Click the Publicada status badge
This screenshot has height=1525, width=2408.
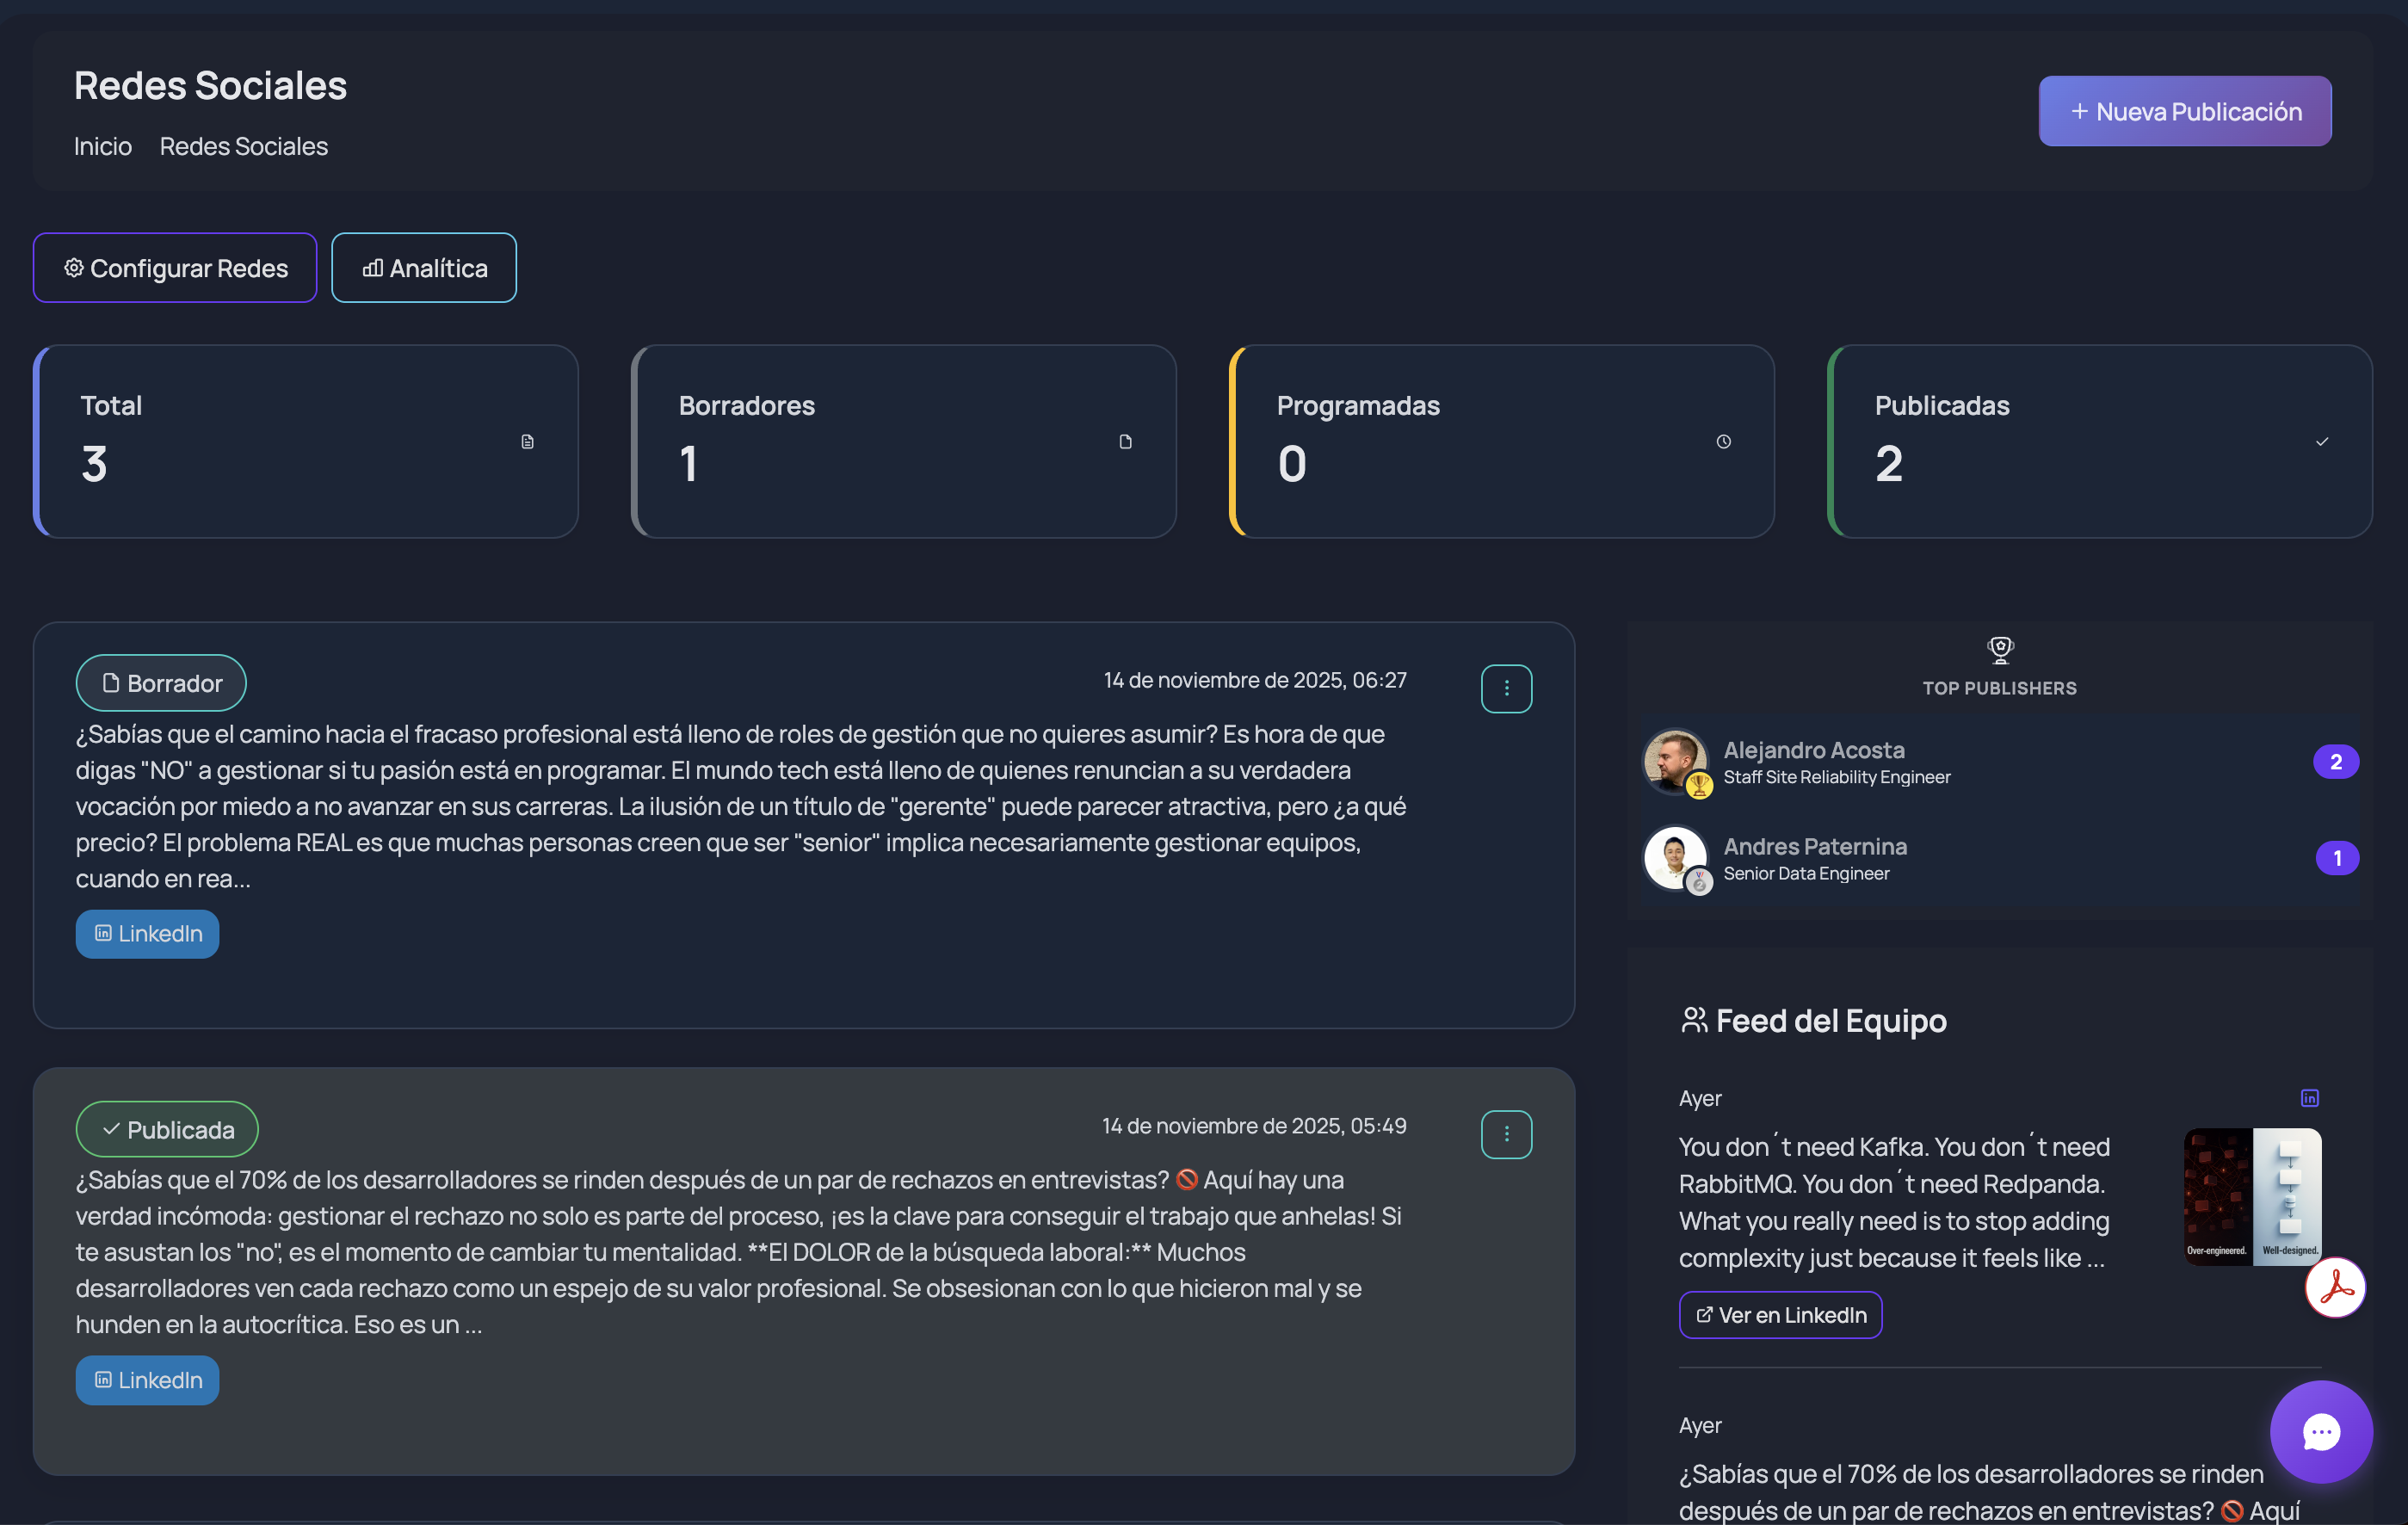tap(167, 1129)
